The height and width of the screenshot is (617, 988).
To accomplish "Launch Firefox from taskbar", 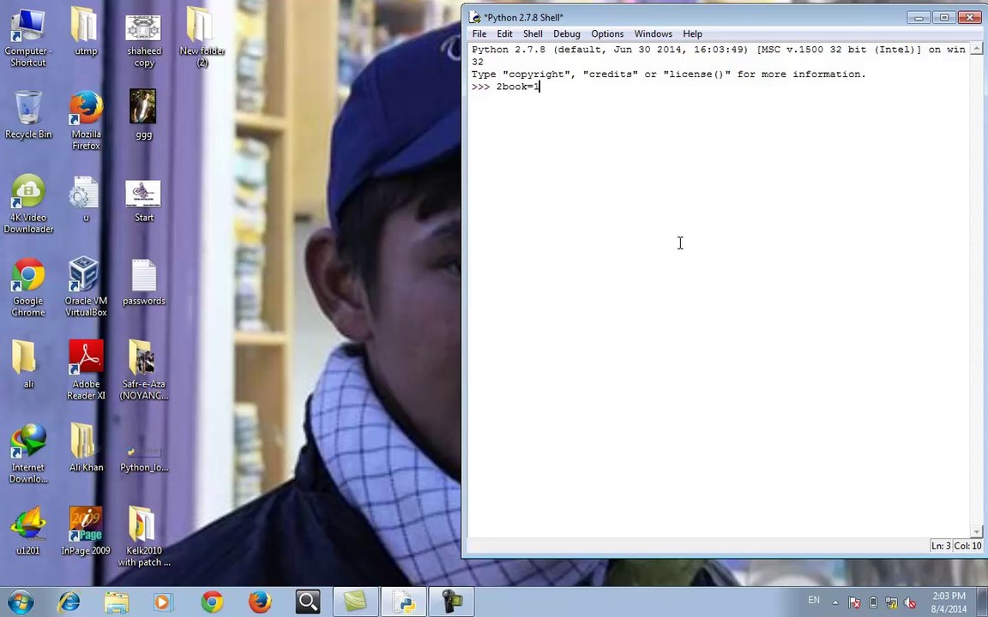I will pyautogui.click(x=260, y=602).
